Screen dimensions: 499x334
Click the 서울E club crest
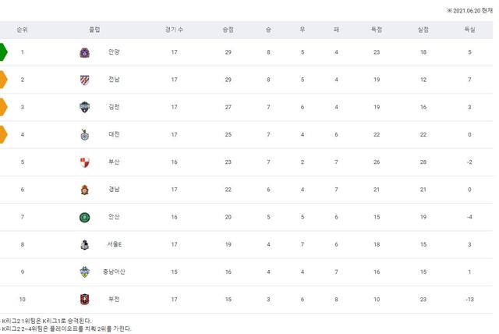(85, 244)
